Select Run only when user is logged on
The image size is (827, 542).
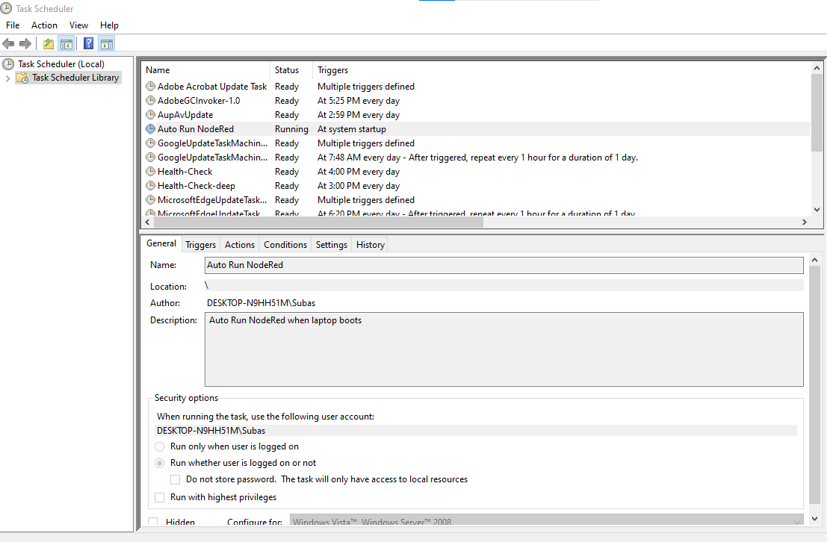pyautogui.click(x=160, y=446)
